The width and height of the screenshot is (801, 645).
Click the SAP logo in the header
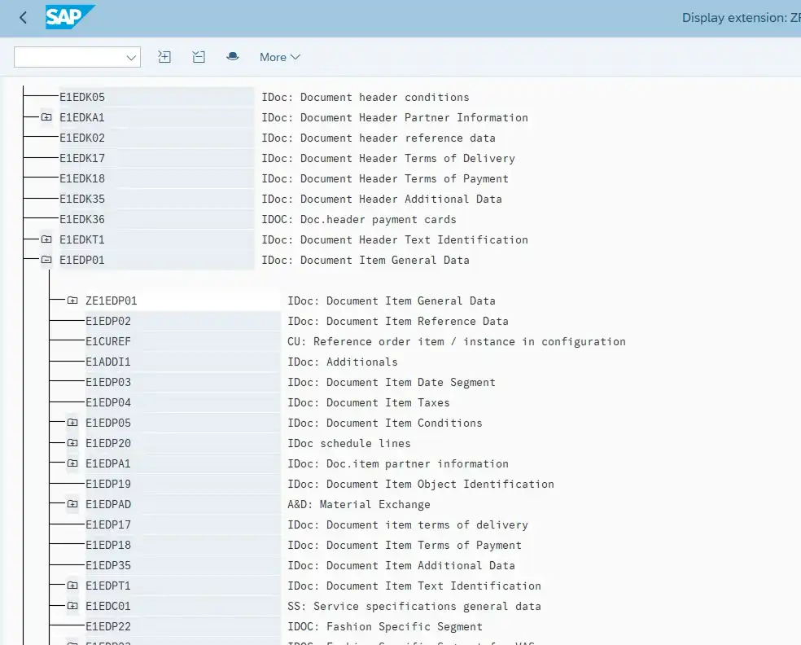pos(70,17)
